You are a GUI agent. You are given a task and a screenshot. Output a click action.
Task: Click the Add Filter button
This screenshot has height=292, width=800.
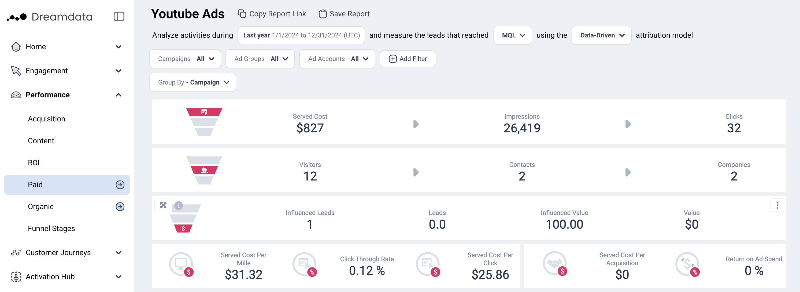coord(408,59)
